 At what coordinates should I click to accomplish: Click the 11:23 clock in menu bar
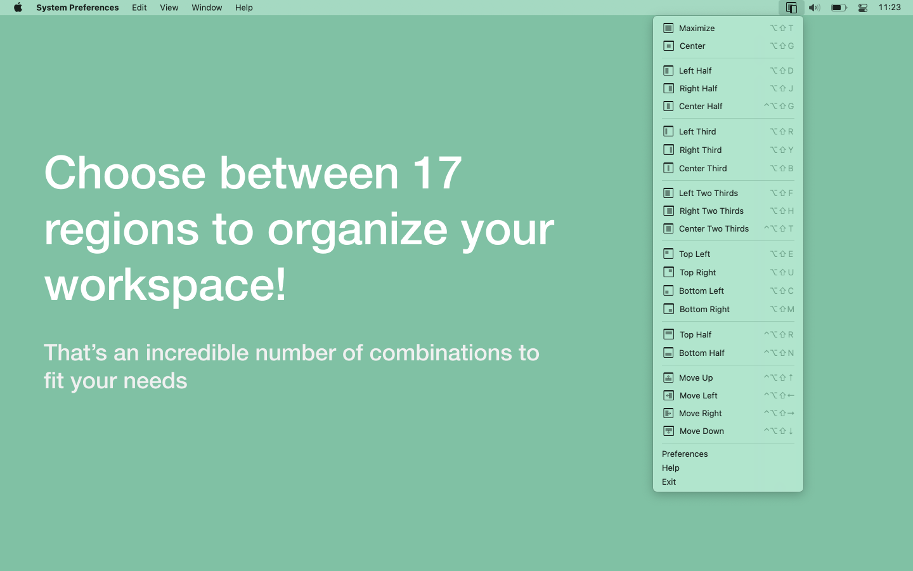tap(890, 8)
